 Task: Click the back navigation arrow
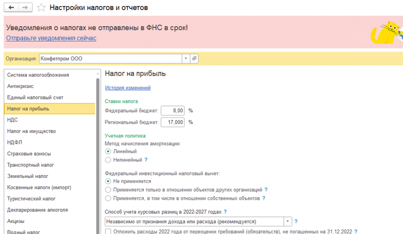11,8
